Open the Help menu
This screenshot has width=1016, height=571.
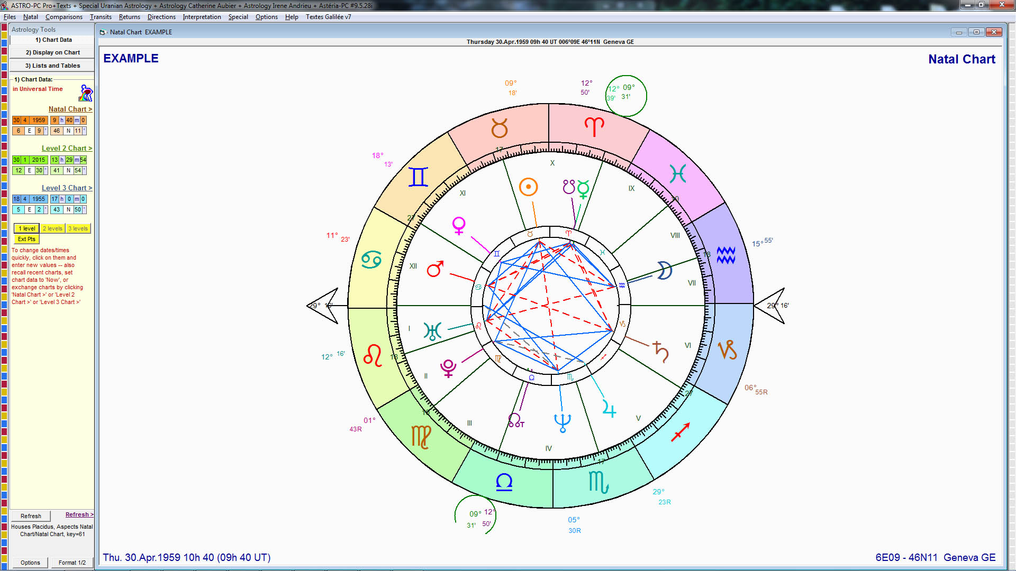point(292,17)
